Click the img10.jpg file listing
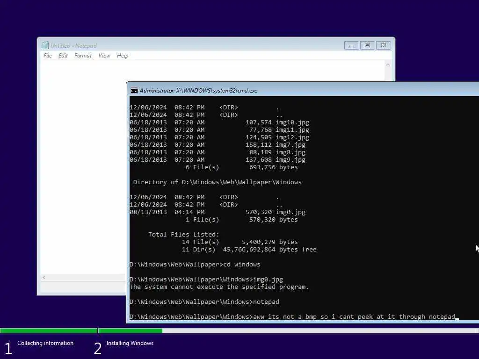The width and height of the screenshot is (479, 359). coord(219,122)
